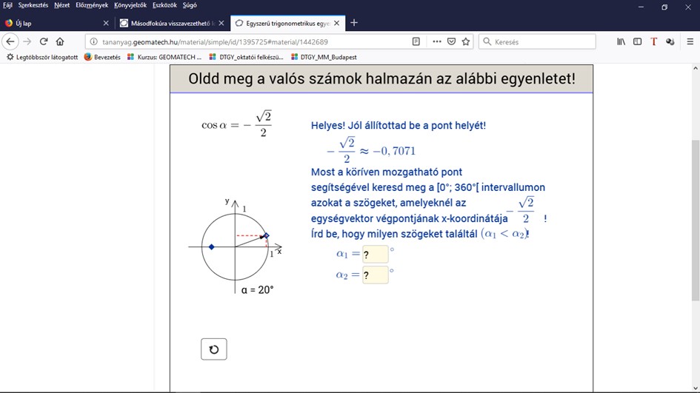The width and height of the screenshot is (700, 393).
Task: Open DTGY_MM_Budapest bookmark
Action: [324, 57]
